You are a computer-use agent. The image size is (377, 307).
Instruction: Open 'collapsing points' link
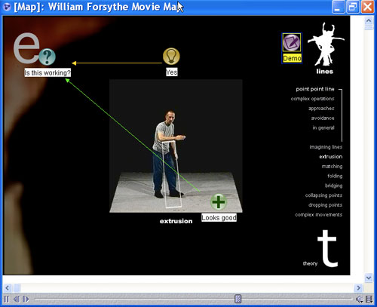click(323, 195)
